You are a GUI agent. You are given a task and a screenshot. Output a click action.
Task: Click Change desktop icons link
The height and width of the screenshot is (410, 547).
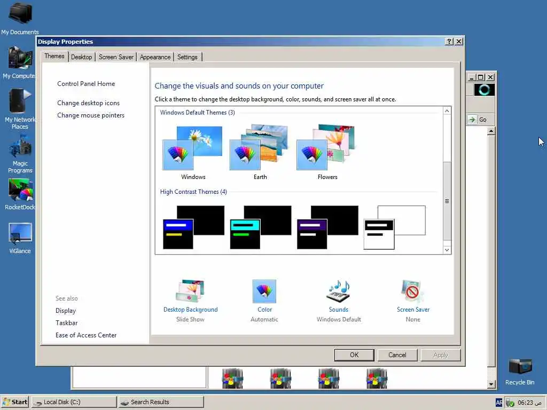pyautogui.click(x=88, y=103)
